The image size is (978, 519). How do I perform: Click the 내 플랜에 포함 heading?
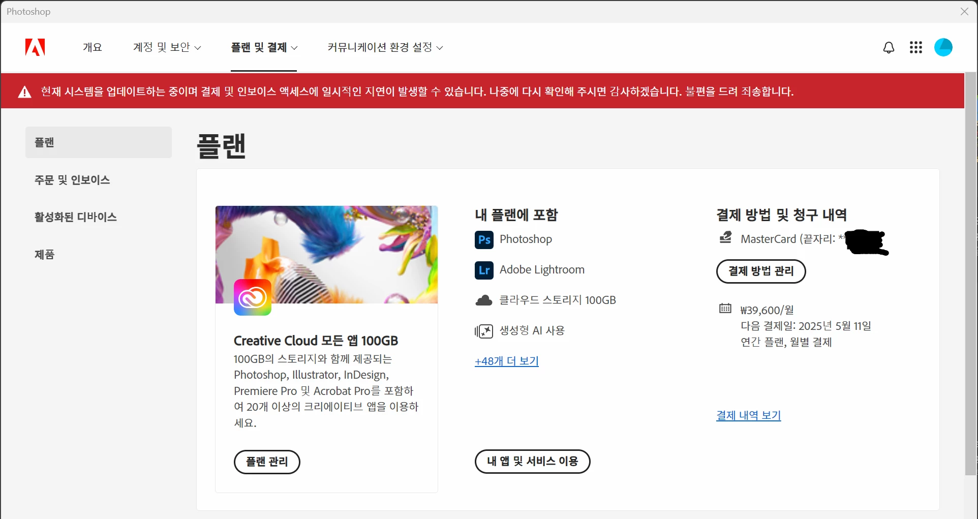point(516,215)
